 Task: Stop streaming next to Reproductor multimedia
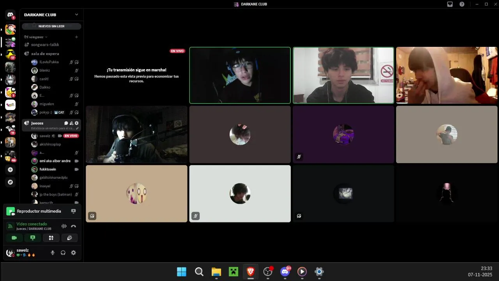point(73,211)
